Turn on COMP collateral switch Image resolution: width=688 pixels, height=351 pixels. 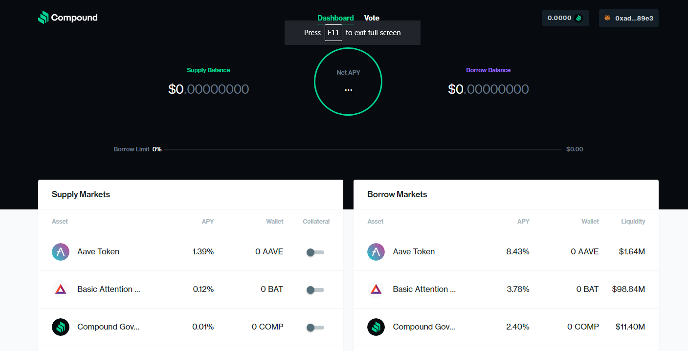pos(315,328)
